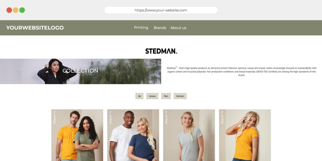Open the Collection banner image
322x161 pixels.
coord(80,71)
